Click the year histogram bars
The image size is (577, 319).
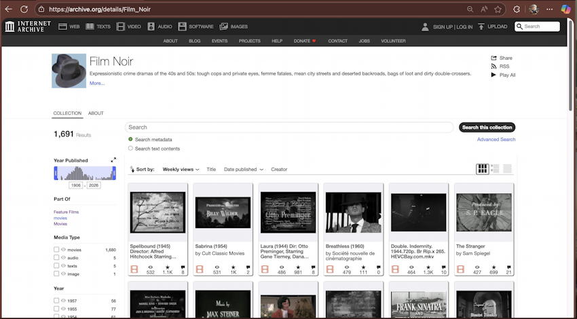coord(85,173)
